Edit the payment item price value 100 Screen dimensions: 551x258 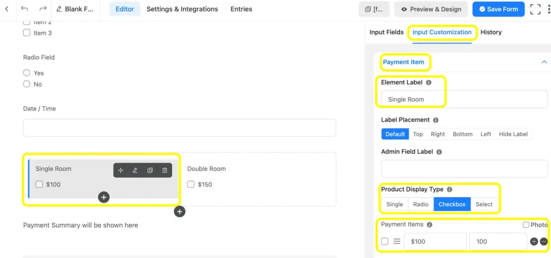pos(498,241)
